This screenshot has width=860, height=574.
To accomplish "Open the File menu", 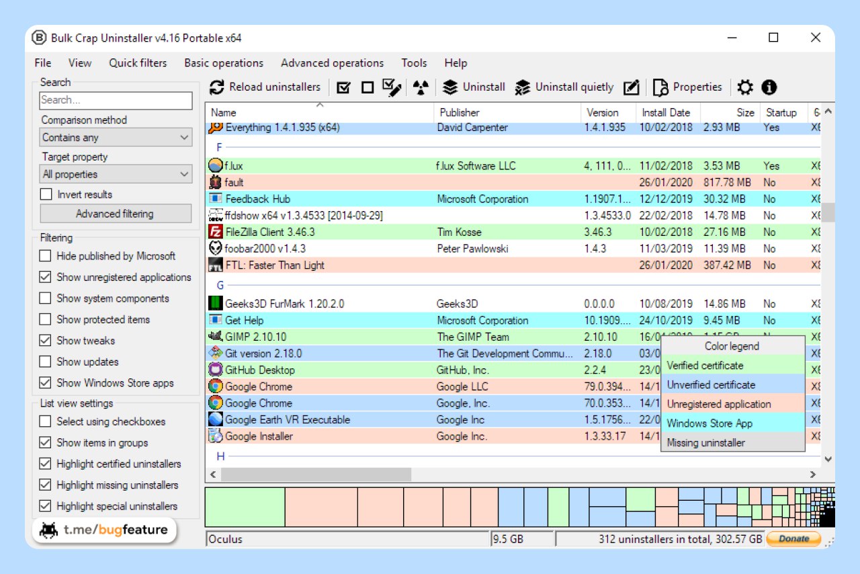I will pos(43,63).
